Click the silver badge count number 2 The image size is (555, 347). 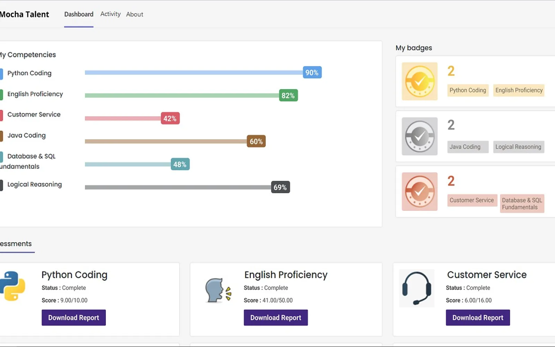tap(451, 125)
